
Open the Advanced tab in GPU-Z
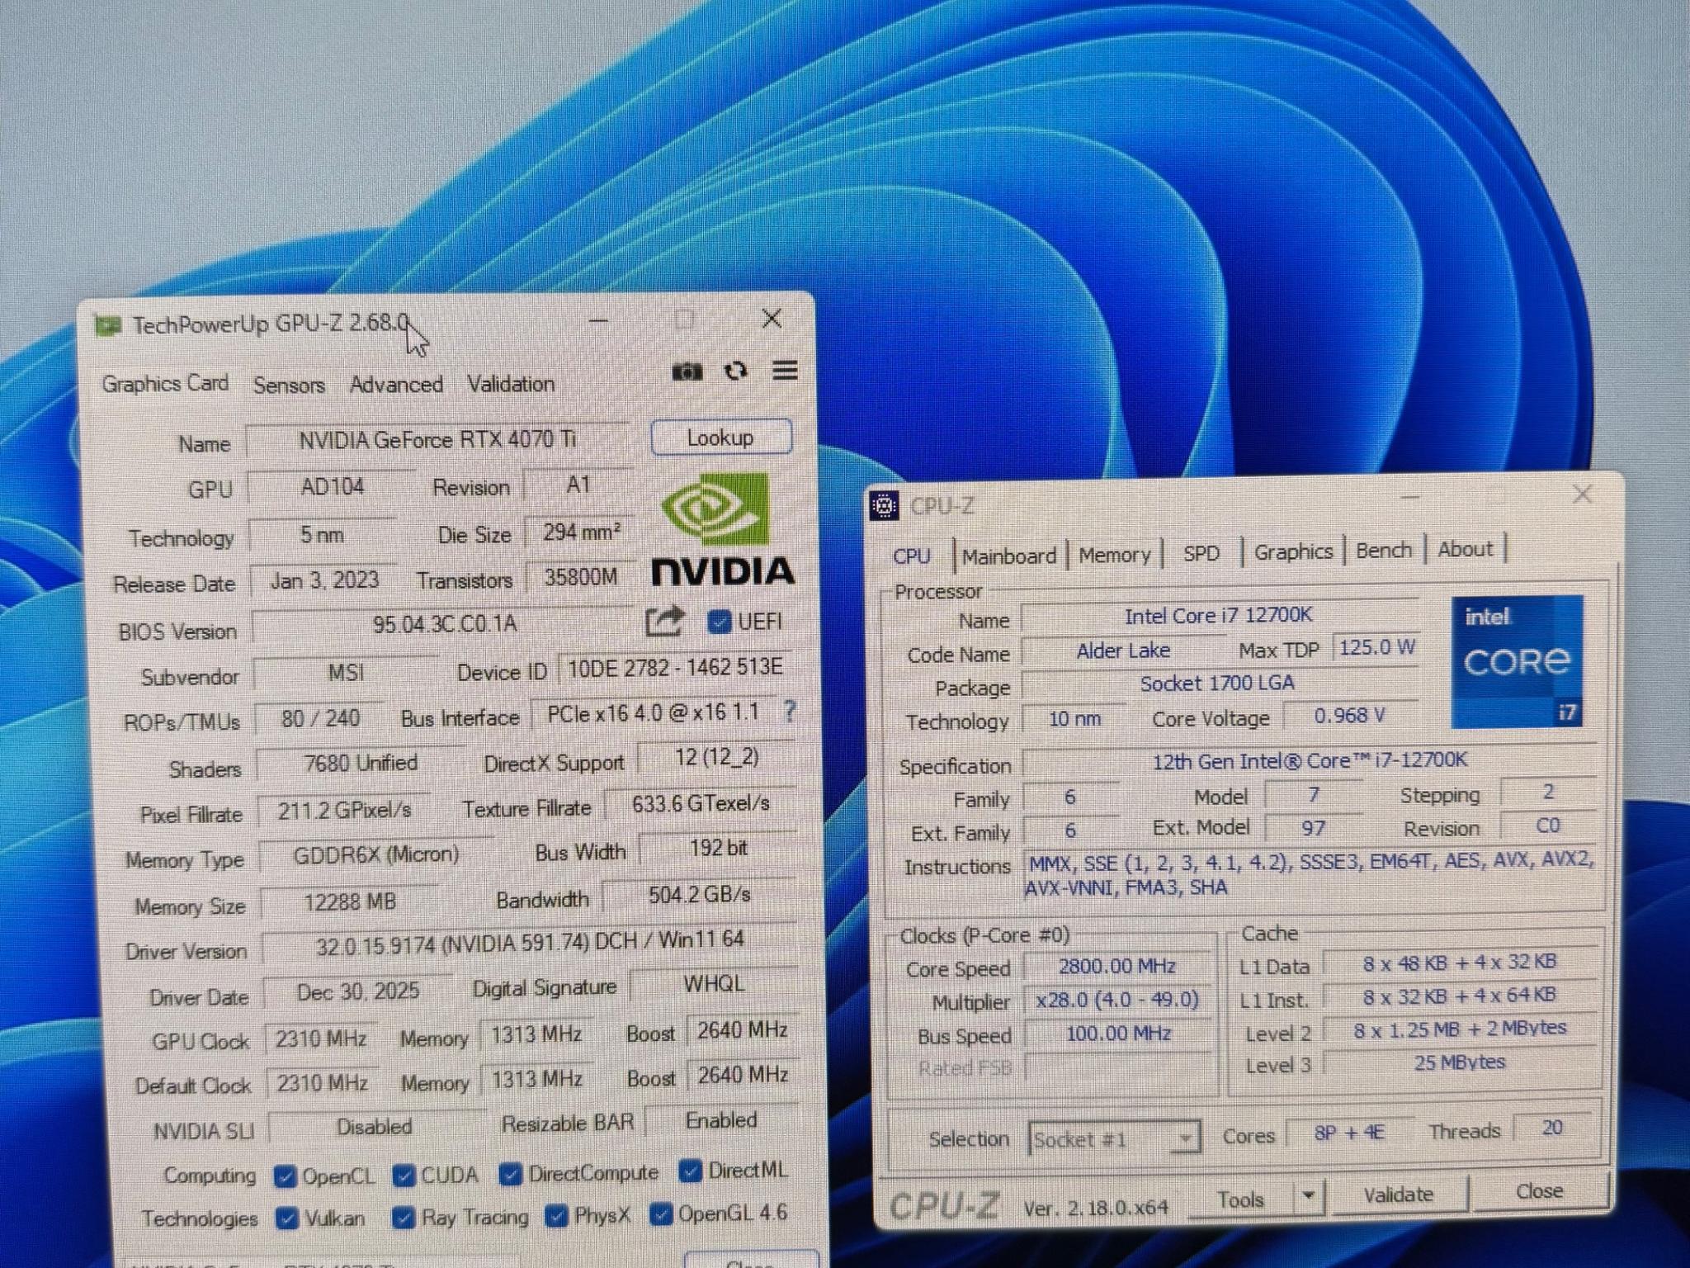click(396, 384)
